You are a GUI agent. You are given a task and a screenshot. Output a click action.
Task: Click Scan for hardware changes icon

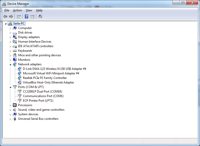[40, 16]
